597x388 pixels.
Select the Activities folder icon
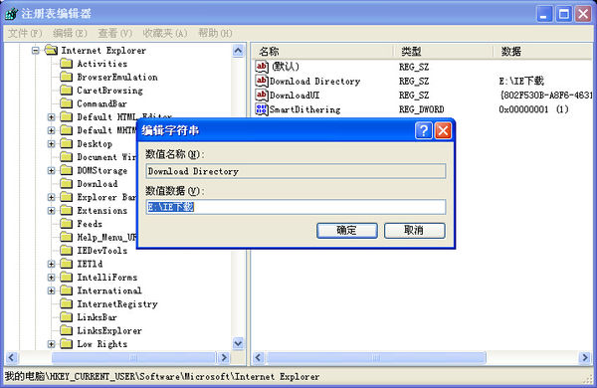click(67, 64)
